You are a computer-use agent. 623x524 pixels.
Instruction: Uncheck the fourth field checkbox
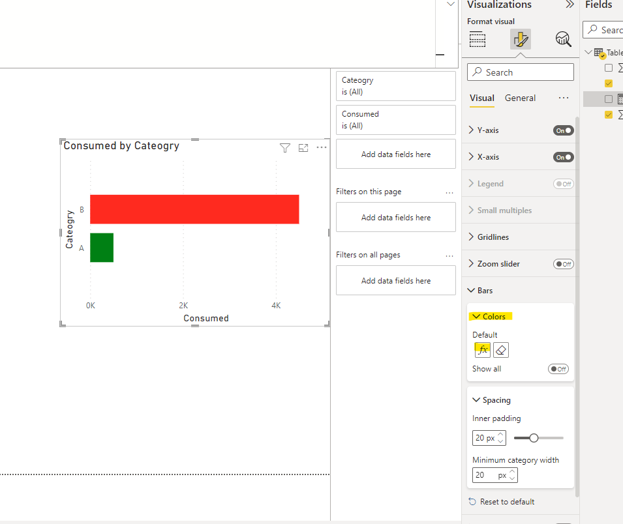608,115
